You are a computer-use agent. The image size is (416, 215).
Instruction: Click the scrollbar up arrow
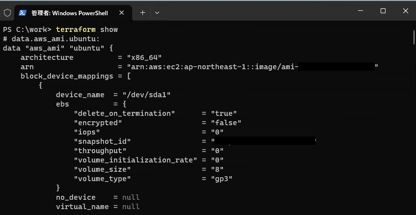(x=414, y=26)
